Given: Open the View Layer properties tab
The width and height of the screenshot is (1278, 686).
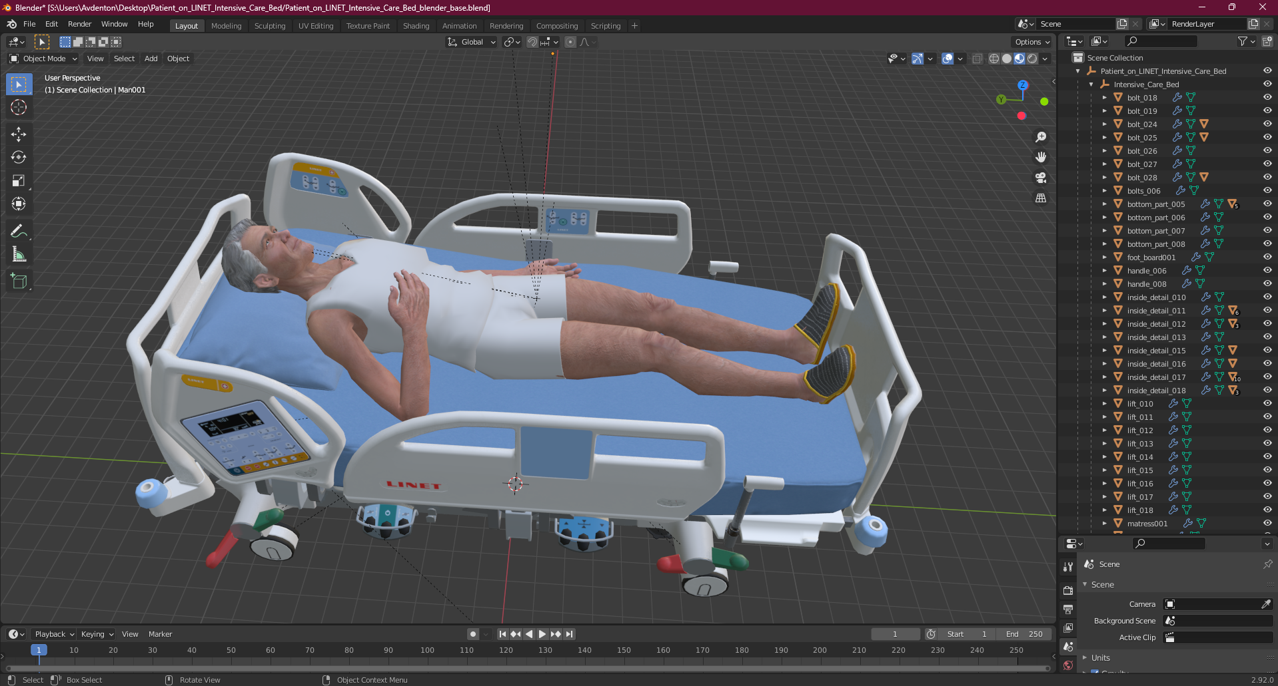Looking at the screenshot, I should [1068, 627].
